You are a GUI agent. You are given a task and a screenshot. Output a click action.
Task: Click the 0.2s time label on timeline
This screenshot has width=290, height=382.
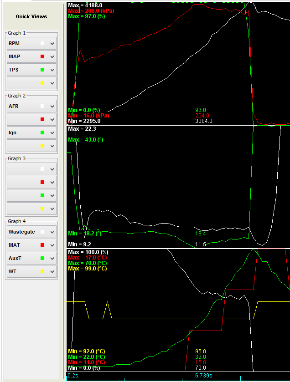pos(73,376)
